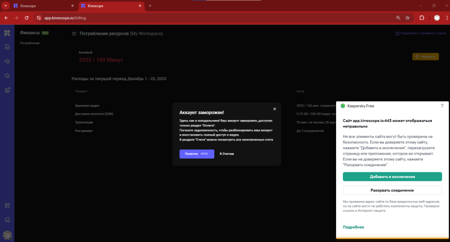Open user avatar at sidebar bottom
The width and height of the screenshot is (450, 242).
(x=7, y=235)
